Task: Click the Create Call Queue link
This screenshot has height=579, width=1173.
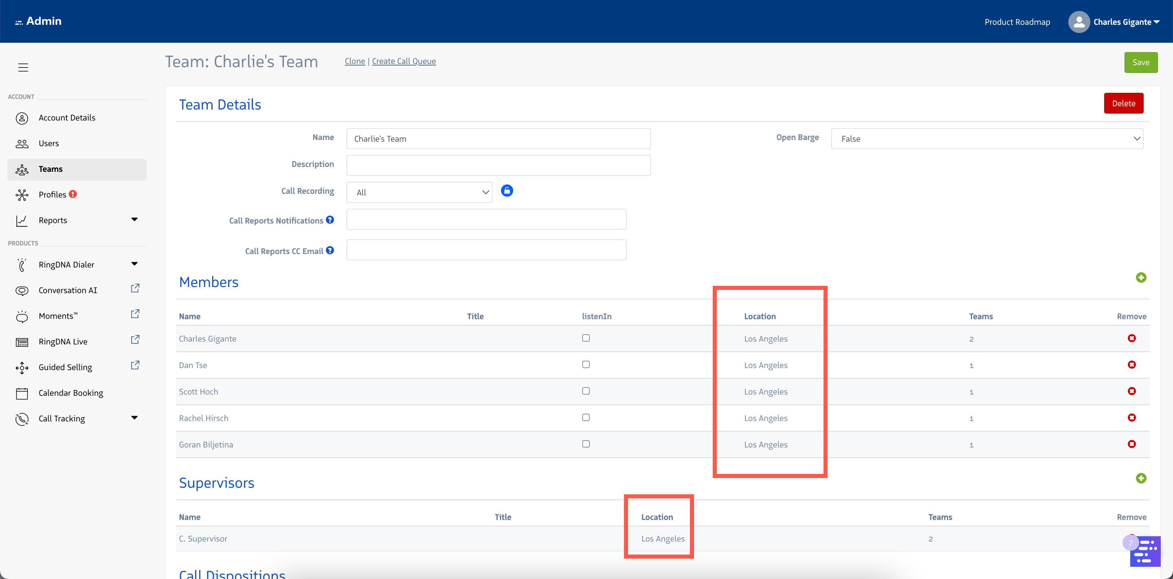Action: 404,61
